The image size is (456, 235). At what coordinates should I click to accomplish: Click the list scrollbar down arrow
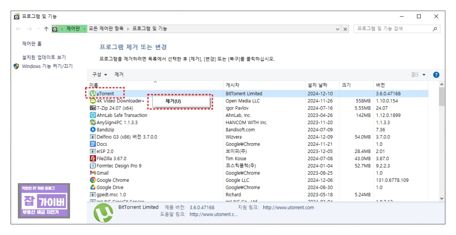click(442, 198)
